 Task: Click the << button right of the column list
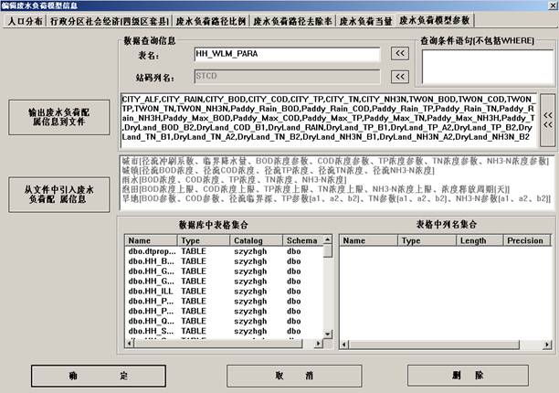click(x=546, y=120)
